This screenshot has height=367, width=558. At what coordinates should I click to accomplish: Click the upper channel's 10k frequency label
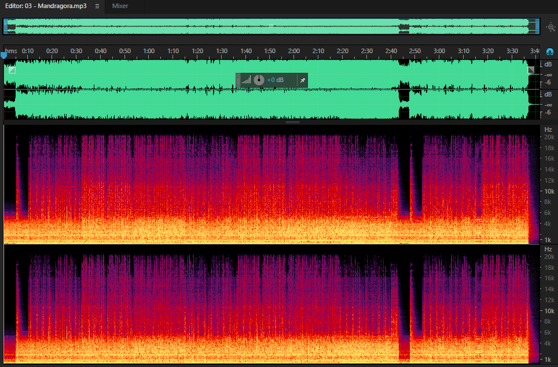click(549, 191)
